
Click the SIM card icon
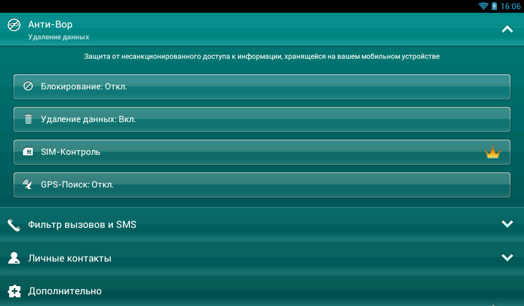[x=29, y=152]
